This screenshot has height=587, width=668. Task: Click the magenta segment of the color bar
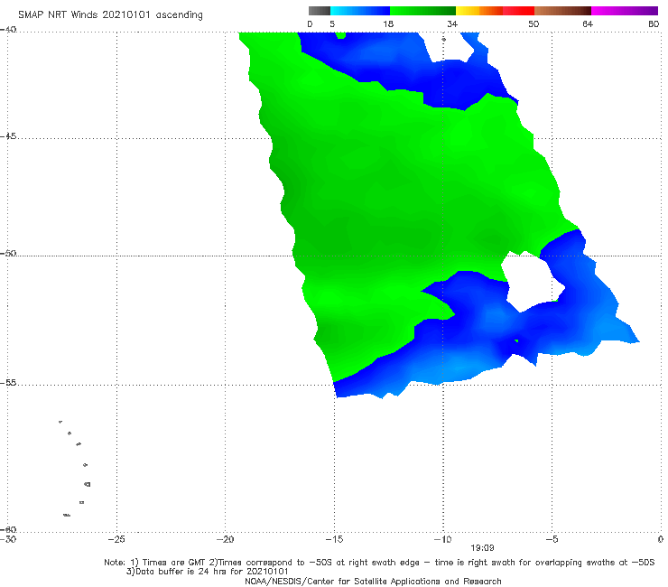click(x=625, y=11)
